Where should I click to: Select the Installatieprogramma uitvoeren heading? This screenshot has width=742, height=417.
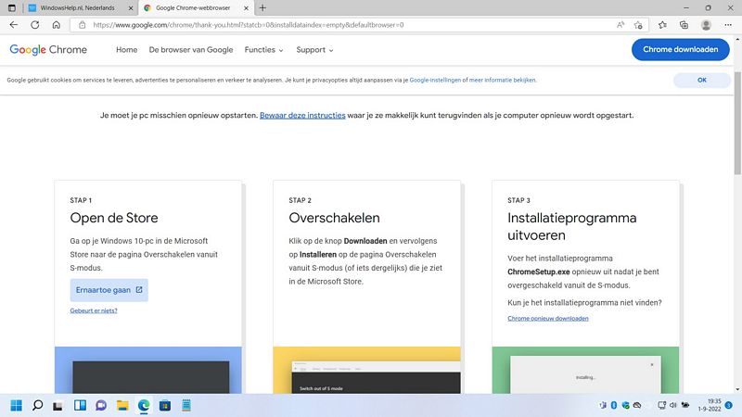[571, 226]
